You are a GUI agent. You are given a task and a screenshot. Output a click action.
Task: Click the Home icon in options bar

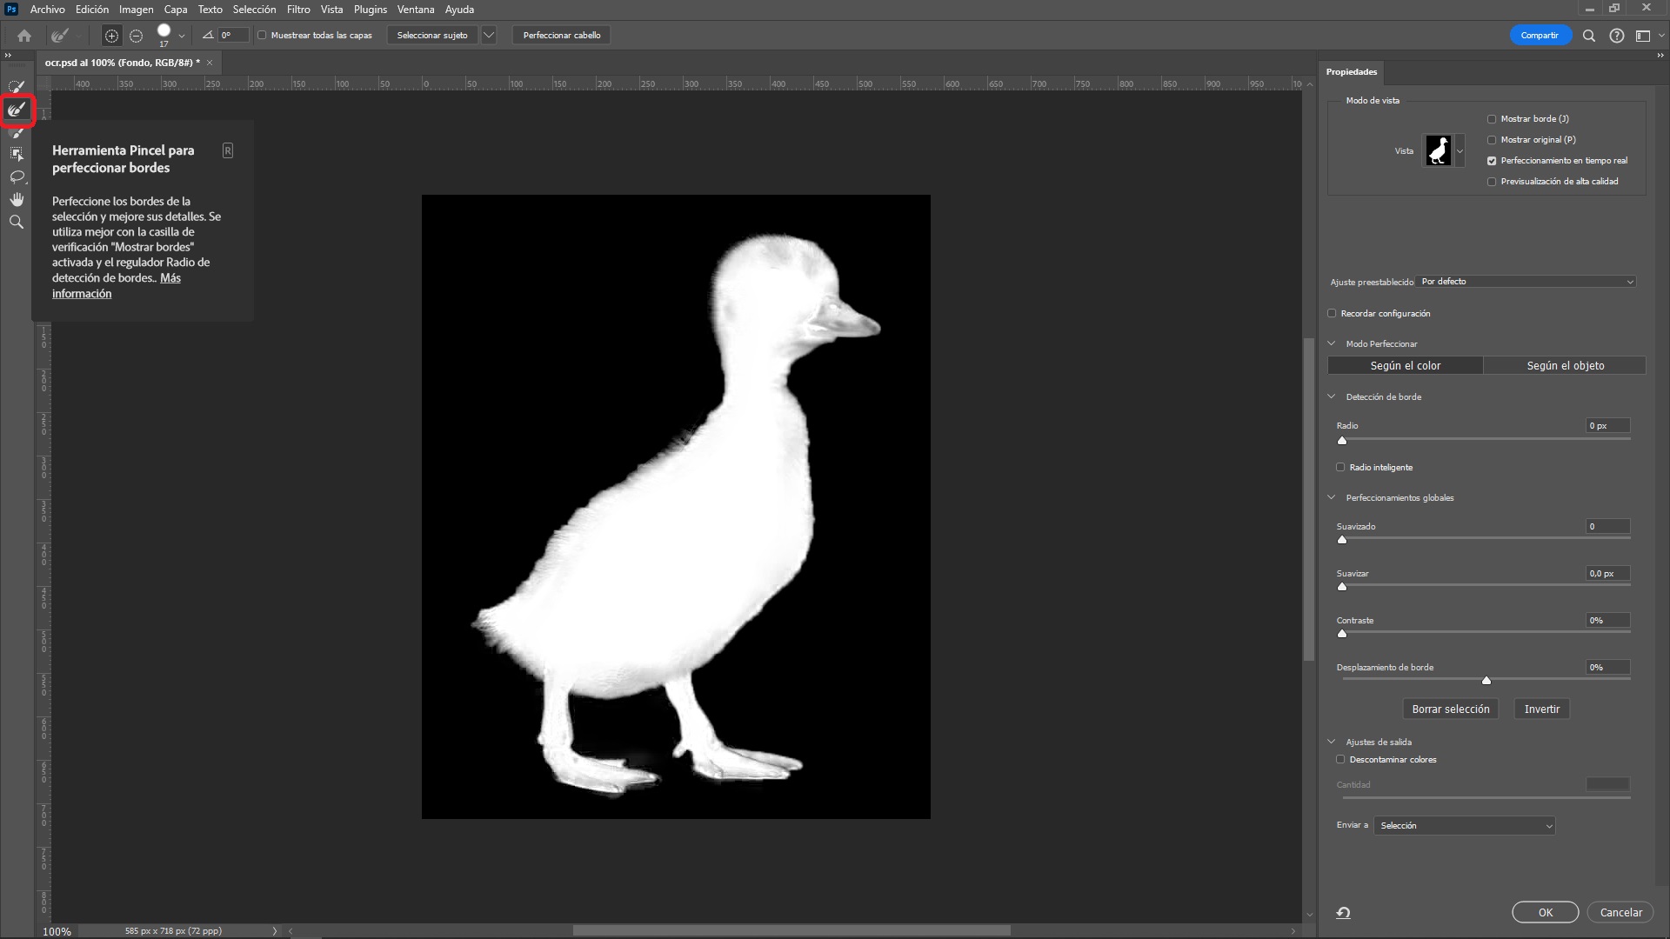click(x=24, y=36)
